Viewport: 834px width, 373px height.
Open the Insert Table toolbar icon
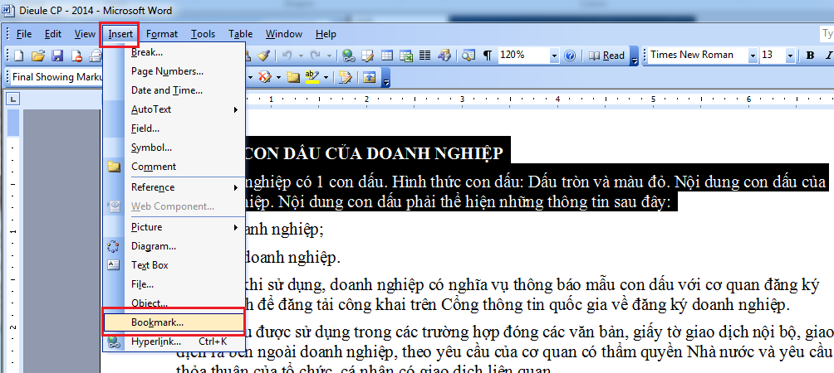pos(387,56)
